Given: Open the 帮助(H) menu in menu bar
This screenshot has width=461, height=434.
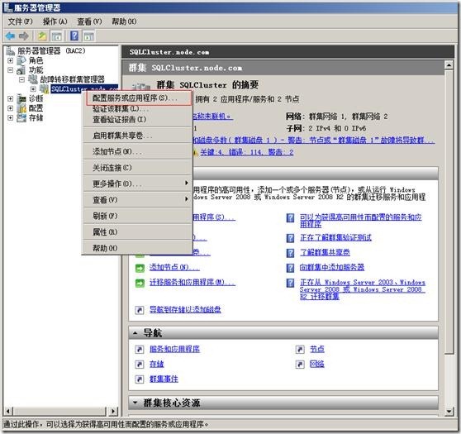Looking at the screenshot, I should click(x=124, y=21).
